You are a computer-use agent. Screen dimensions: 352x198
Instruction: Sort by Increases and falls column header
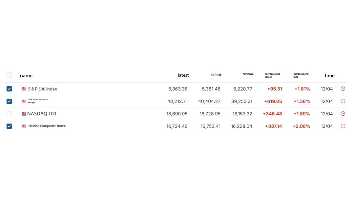[x=301, y=75]
